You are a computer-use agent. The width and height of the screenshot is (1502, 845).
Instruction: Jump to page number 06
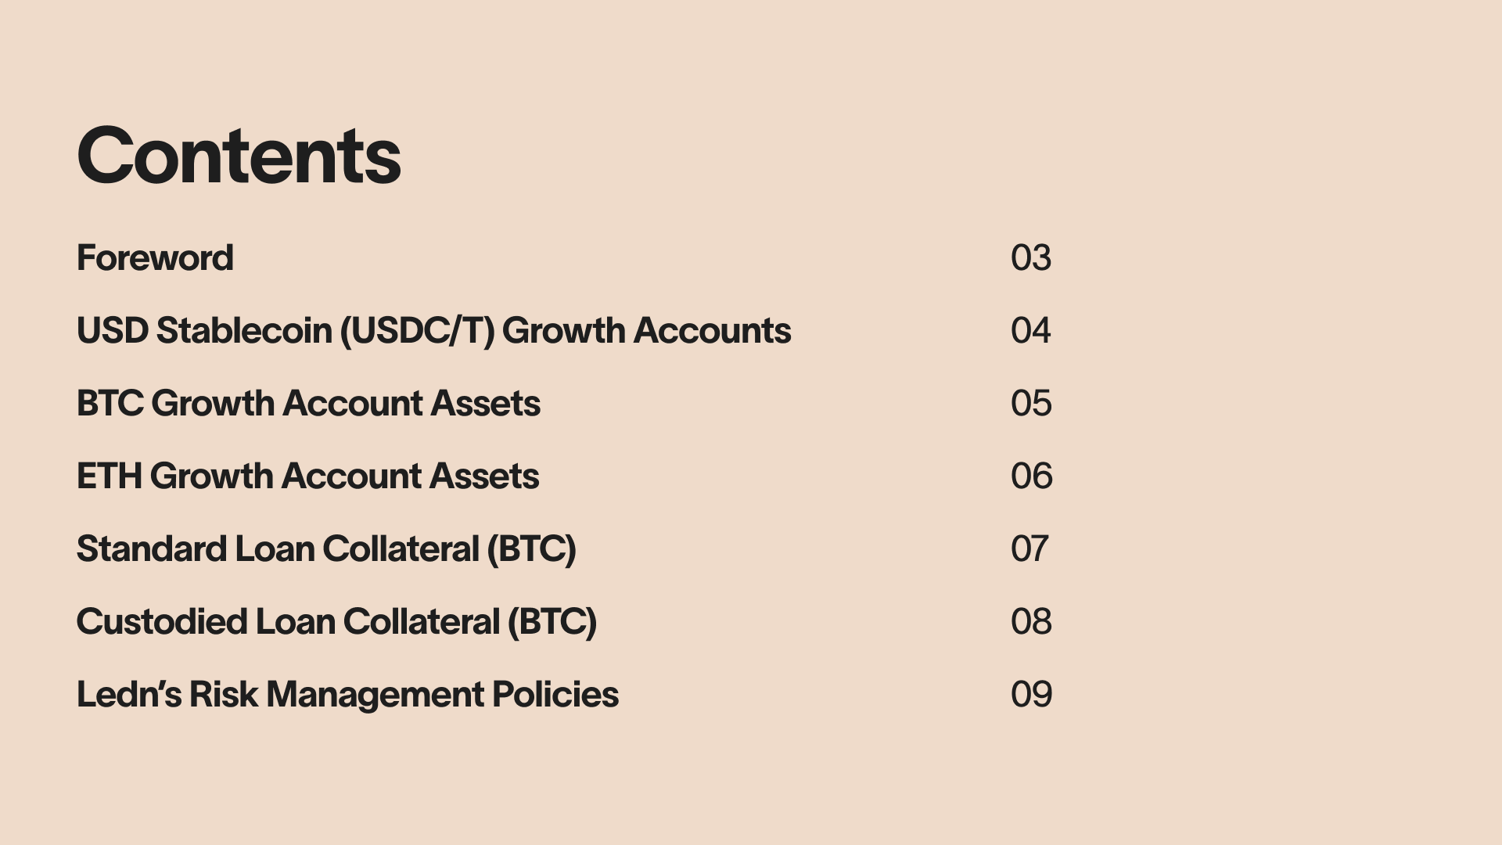coord(1031,476)
